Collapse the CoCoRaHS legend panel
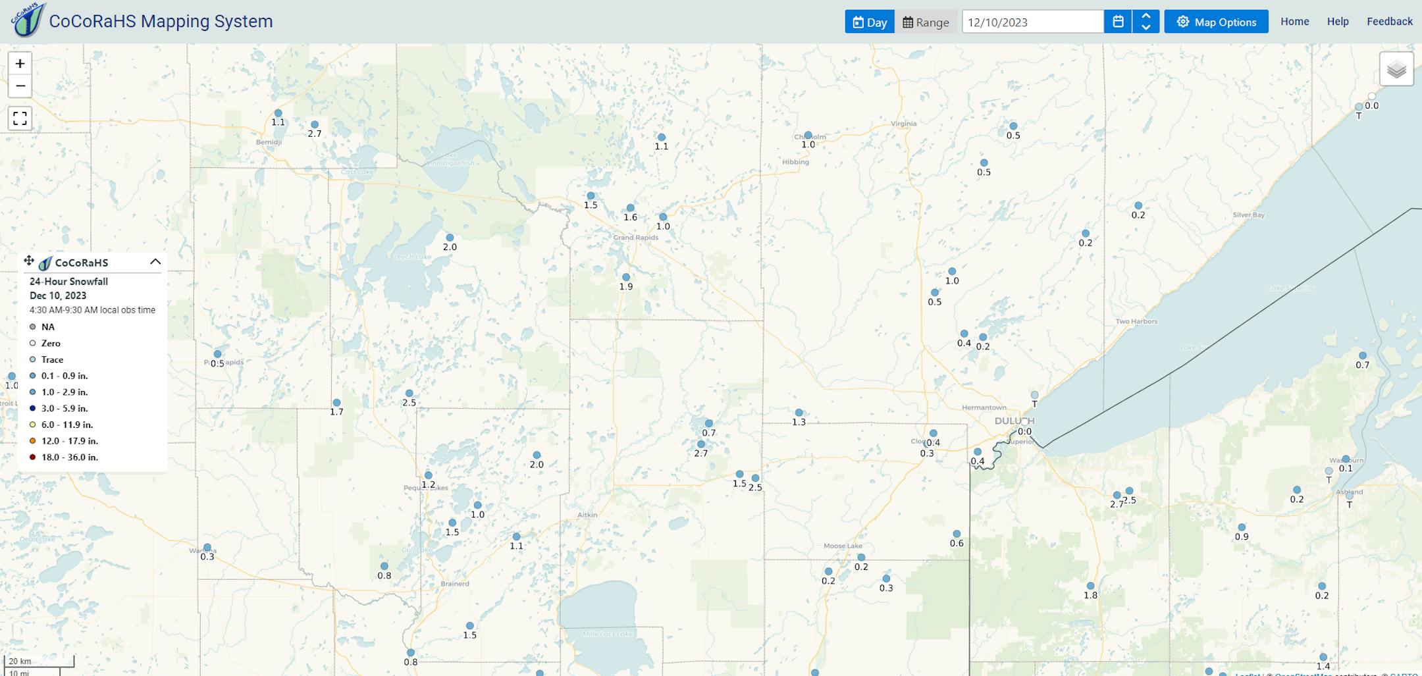The image size is (1422, 676). (155, 262)
